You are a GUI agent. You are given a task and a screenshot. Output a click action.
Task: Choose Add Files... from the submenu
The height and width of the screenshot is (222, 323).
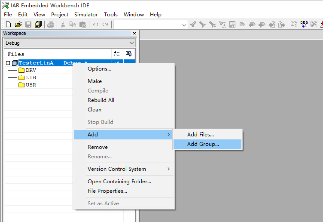tap(207, 135)
